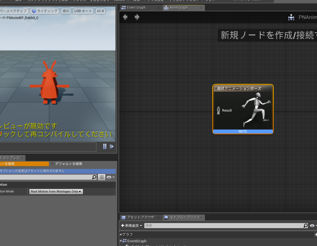Close the アセットブラウザ tab

point(158,218)
